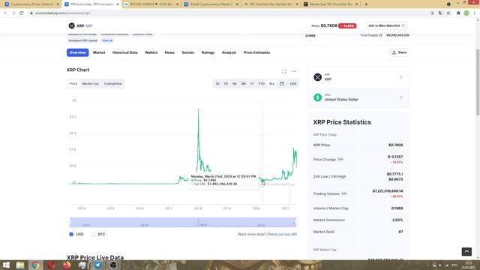Click the red -14.81% price change badge
Screen dimensions: 480x270
[347, 25]
